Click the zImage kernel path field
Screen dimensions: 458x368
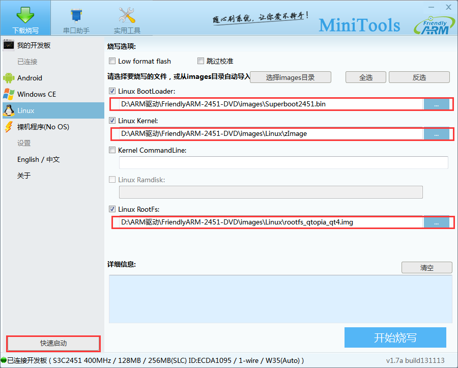click(x=271, y=134)
